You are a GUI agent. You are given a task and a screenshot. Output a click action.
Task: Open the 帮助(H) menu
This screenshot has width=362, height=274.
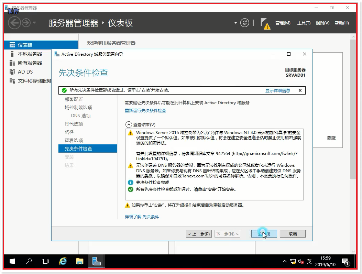coord(342,23)
